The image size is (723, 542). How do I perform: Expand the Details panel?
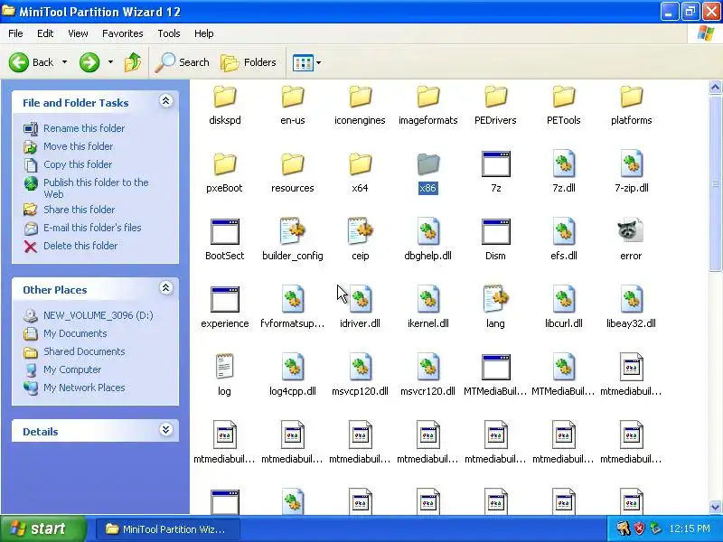(166, 430)
